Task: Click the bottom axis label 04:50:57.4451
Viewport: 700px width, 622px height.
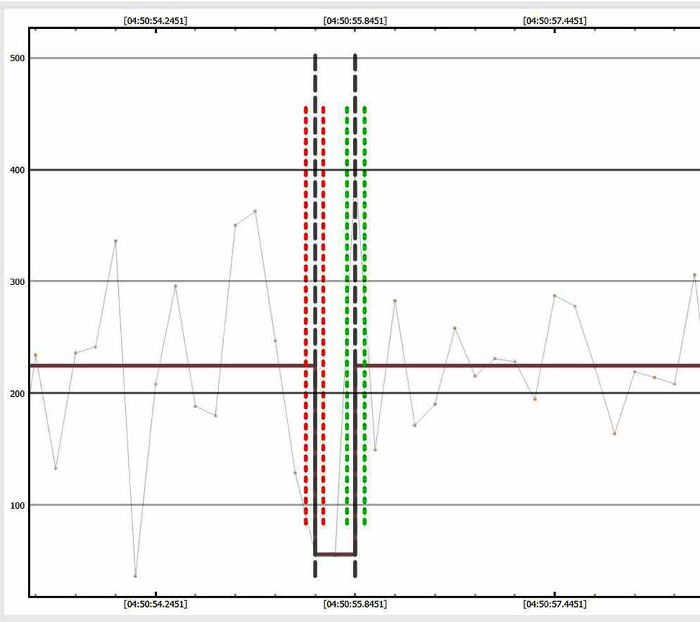Action: click(x=554, y=604)
